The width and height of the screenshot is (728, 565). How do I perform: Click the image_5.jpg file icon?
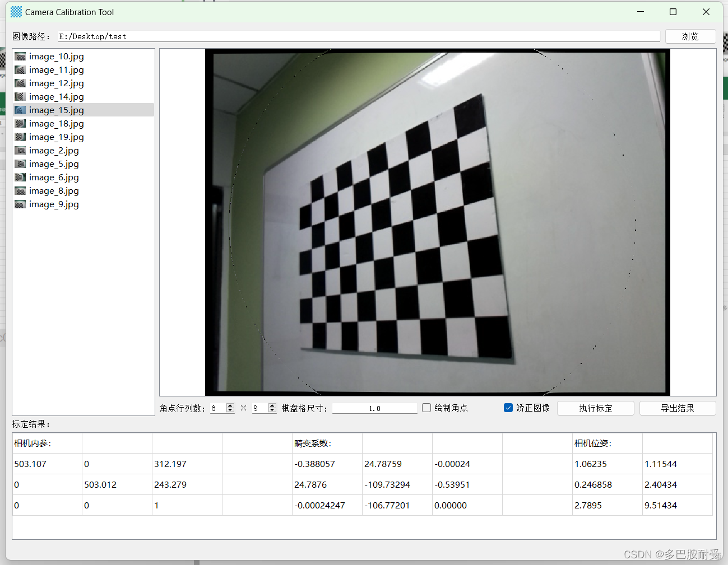click(x=20, y=164)
